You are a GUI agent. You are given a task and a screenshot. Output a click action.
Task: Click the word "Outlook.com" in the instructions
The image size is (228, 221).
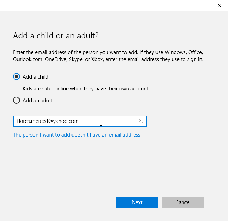point(28,59)
